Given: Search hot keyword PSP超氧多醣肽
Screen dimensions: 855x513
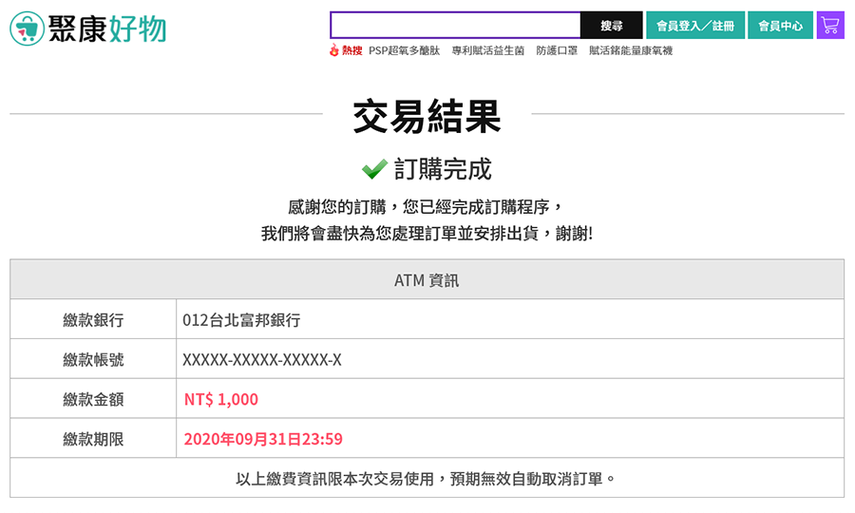Looking at the screenshot, I should (404, 50).
